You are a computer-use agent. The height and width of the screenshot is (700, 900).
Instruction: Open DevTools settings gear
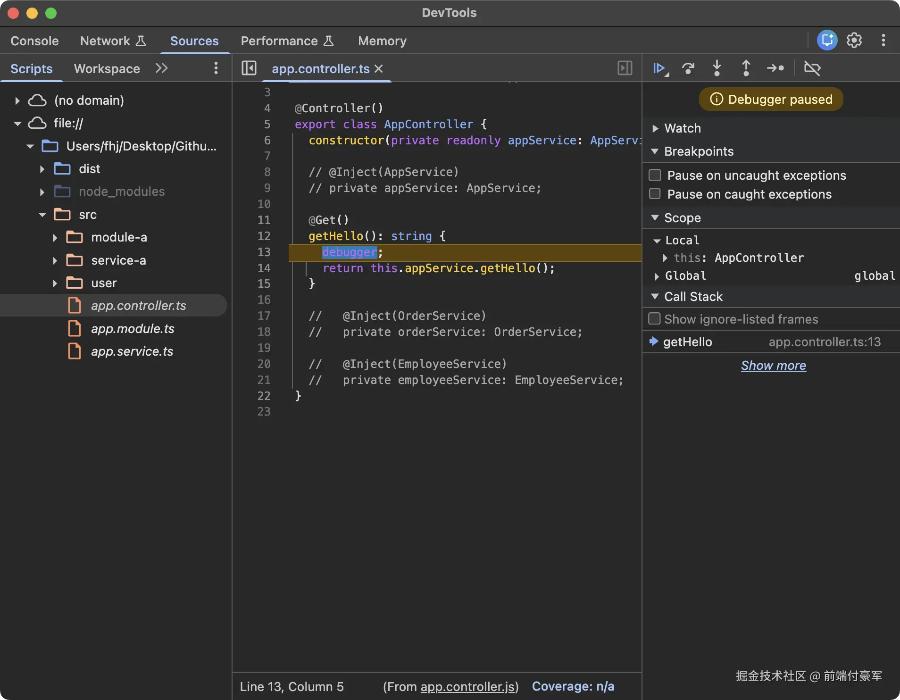pos(854,41)
